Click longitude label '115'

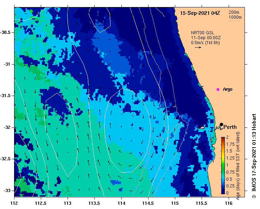pos(175,203)
